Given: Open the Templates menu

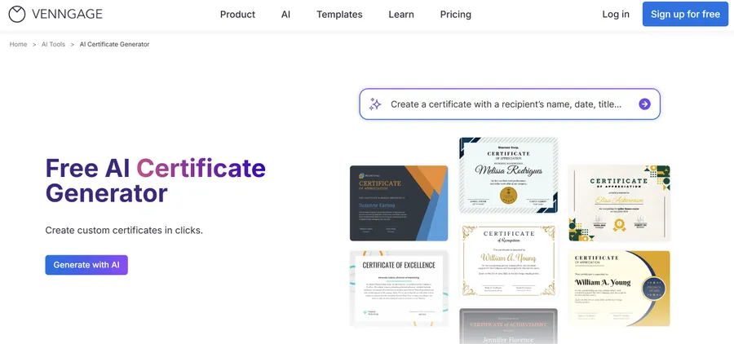Looking at the screenshot, I should 339,15.
